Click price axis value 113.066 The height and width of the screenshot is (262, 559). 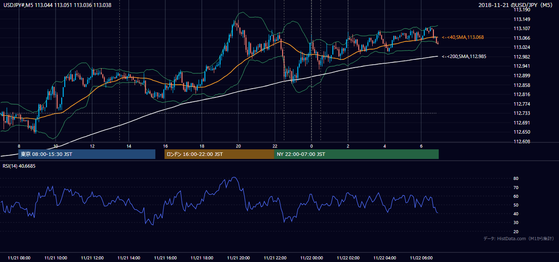click(x=521, y=38)
